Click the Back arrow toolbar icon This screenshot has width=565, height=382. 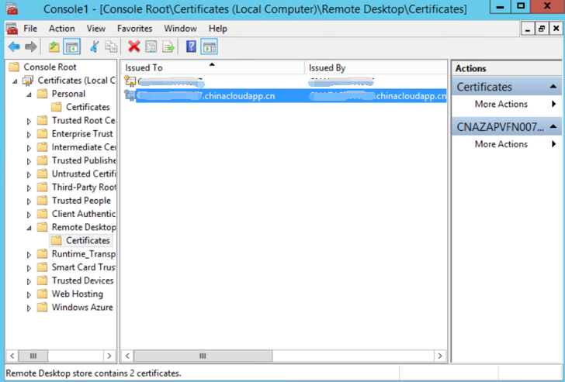(x=13, y=47)
